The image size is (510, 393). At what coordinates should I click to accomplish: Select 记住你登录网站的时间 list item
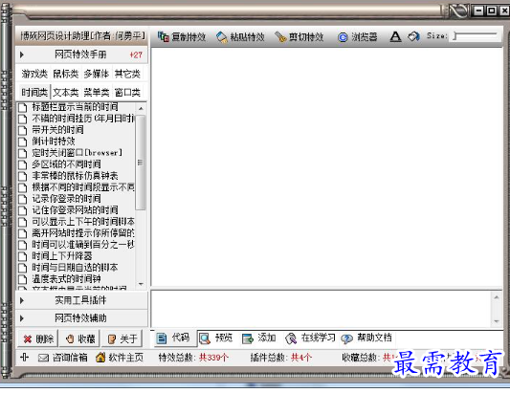(76, 210)
